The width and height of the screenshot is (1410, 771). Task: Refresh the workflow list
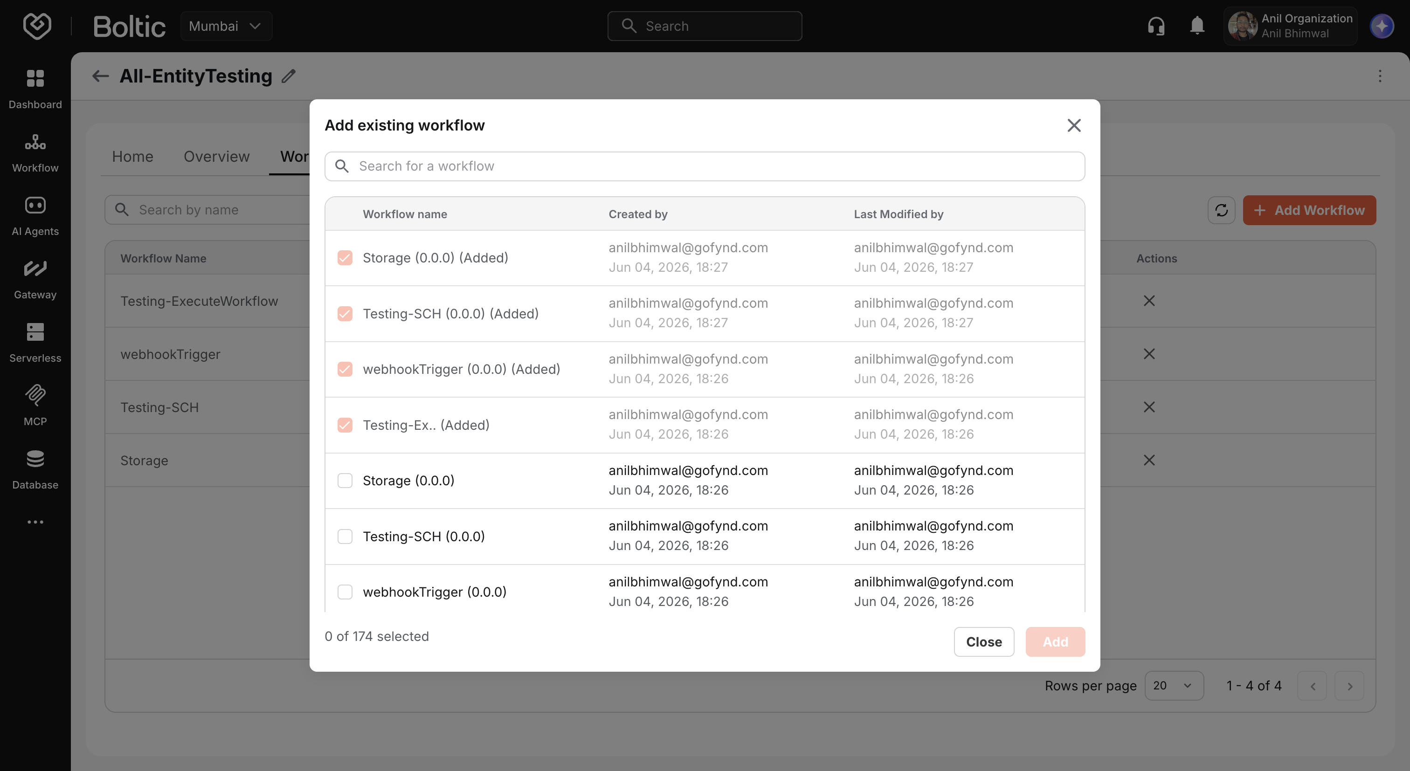[x=1221, y=210]
